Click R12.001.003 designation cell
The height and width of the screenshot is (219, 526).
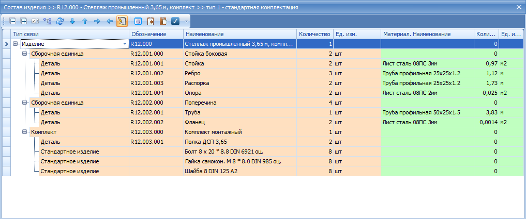click(156, 83)
